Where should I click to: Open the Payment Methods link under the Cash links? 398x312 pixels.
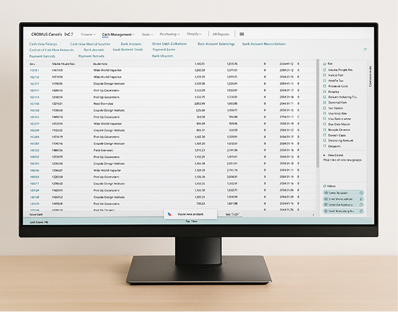pyautogui.click(x=42, y=57)
